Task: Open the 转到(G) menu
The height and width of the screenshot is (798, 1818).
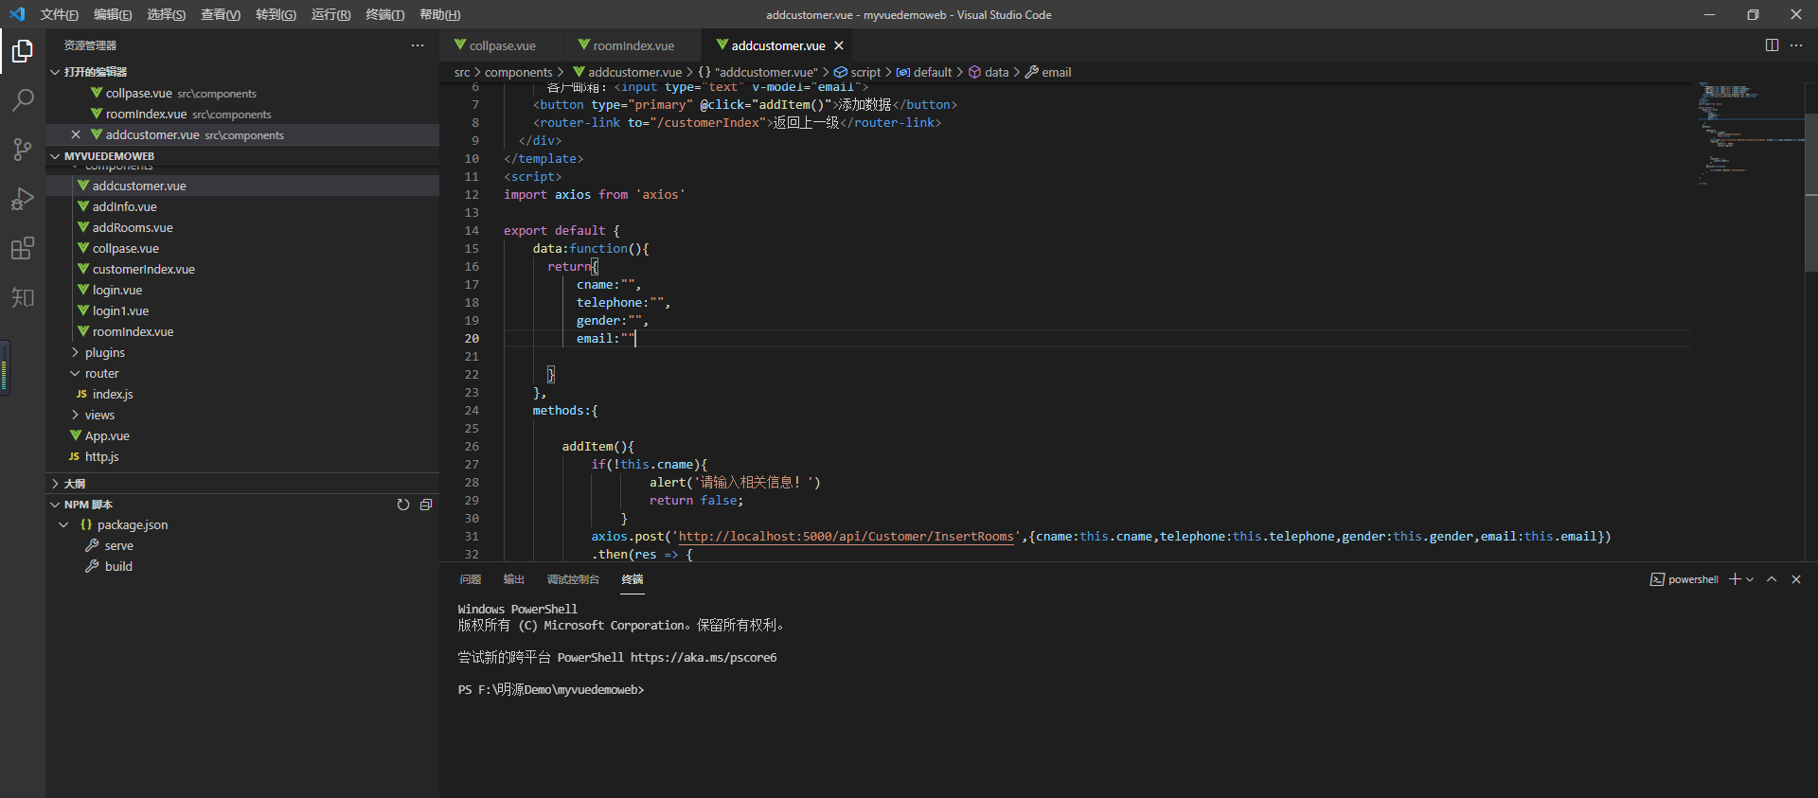Action: pyautogui.click(x=276, y=14)
